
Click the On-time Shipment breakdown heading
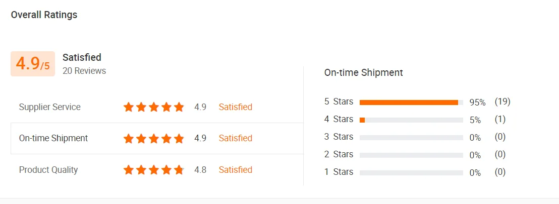[363, 73]
